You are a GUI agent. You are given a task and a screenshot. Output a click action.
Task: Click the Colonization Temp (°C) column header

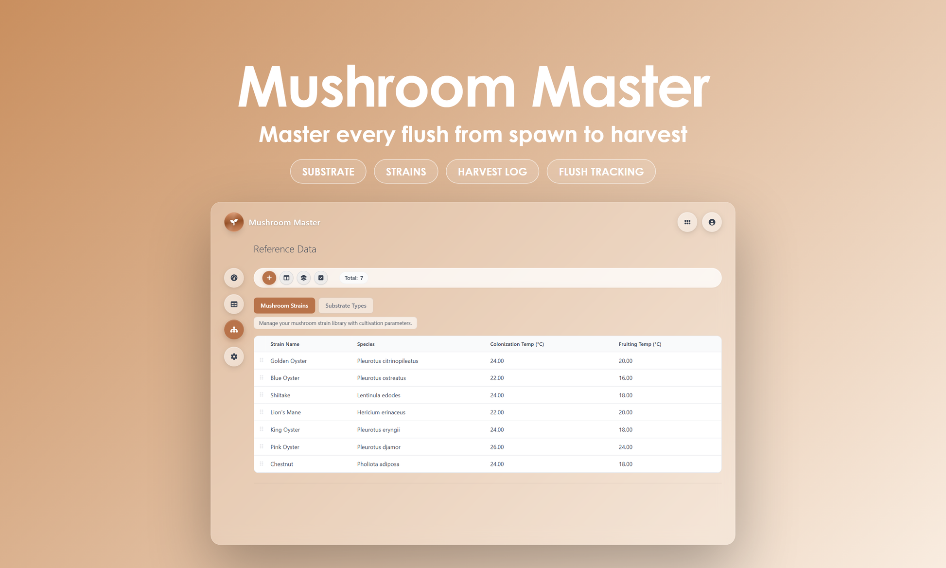517,344
